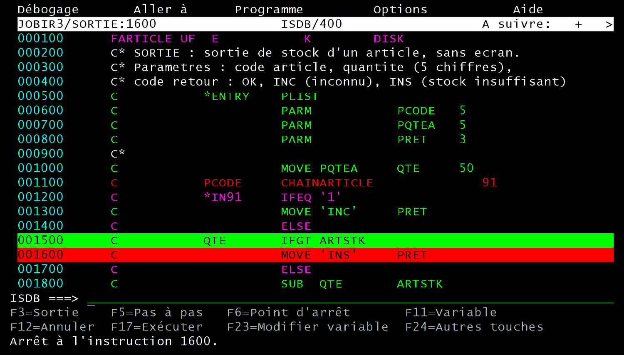Click the ELSE operation on line 001400
The height and width of the screenshot is (355, 624).
coord(296,226)
